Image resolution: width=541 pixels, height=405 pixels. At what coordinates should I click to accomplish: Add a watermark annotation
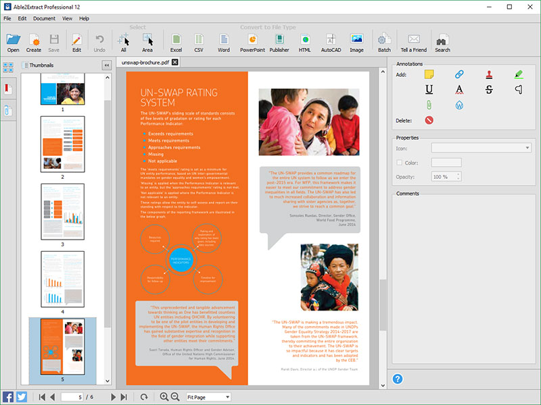click(459, 105)
